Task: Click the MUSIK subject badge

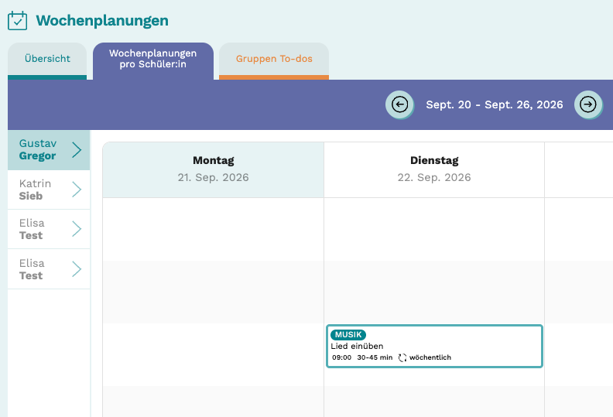Action: point(348,334)
